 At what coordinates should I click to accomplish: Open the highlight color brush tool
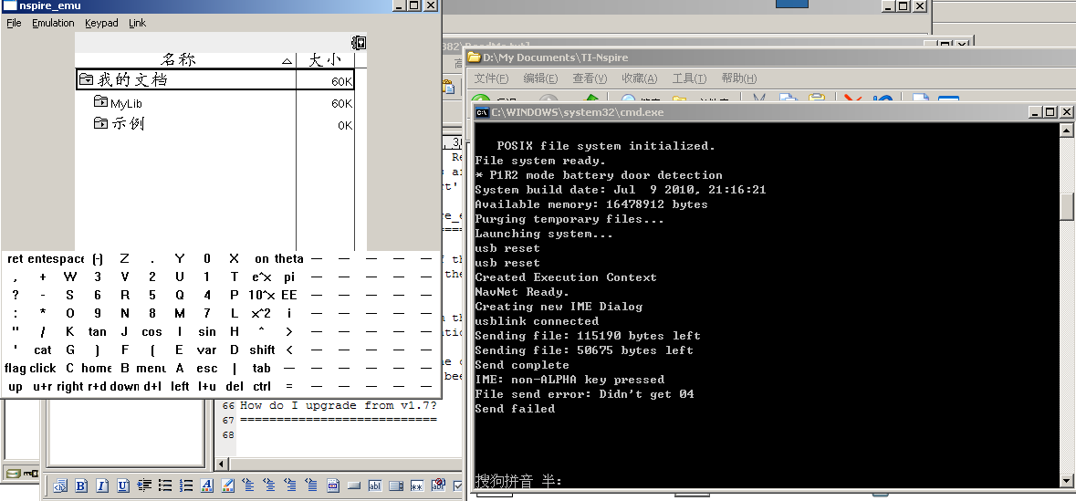[x=228, y=485]
